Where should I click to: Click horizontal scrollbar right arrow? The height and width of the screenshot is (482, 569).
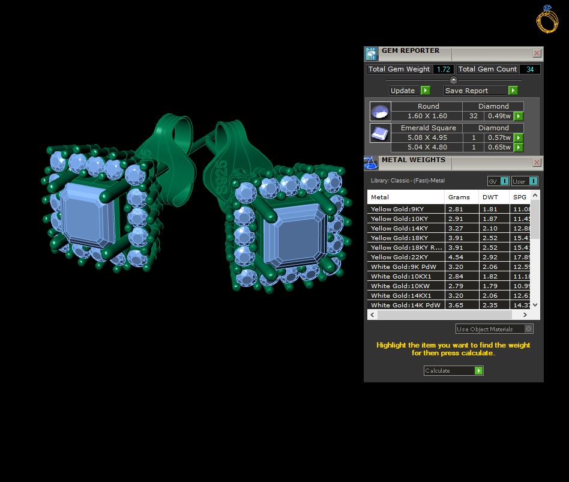coord(525,315)
